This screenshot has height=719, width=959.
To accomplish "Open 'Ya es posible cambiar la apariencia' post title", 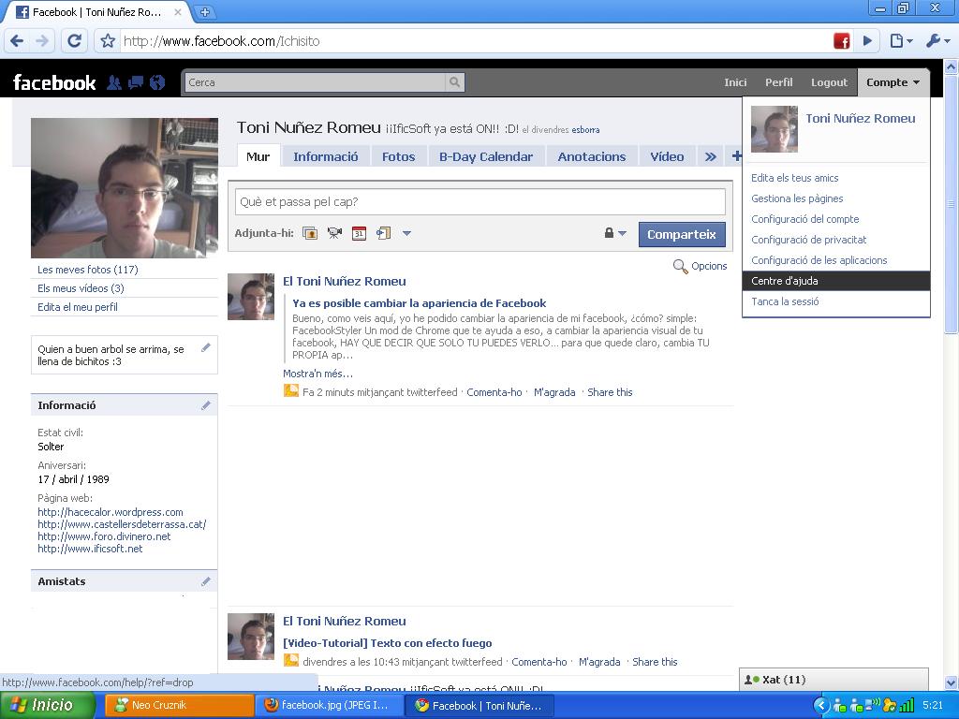I will point(419,303).
